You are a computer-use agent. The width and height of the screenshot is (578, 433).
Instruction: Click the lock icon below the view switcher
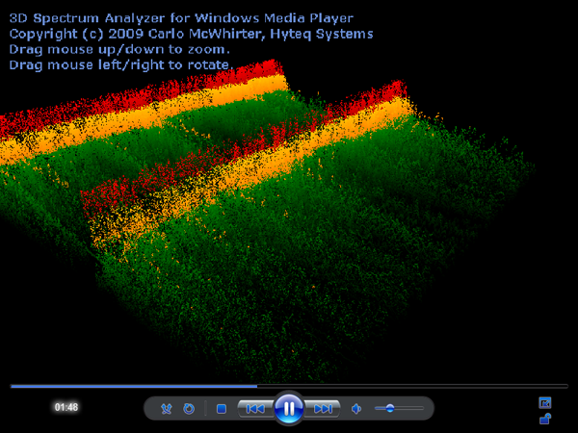(545, 419)
